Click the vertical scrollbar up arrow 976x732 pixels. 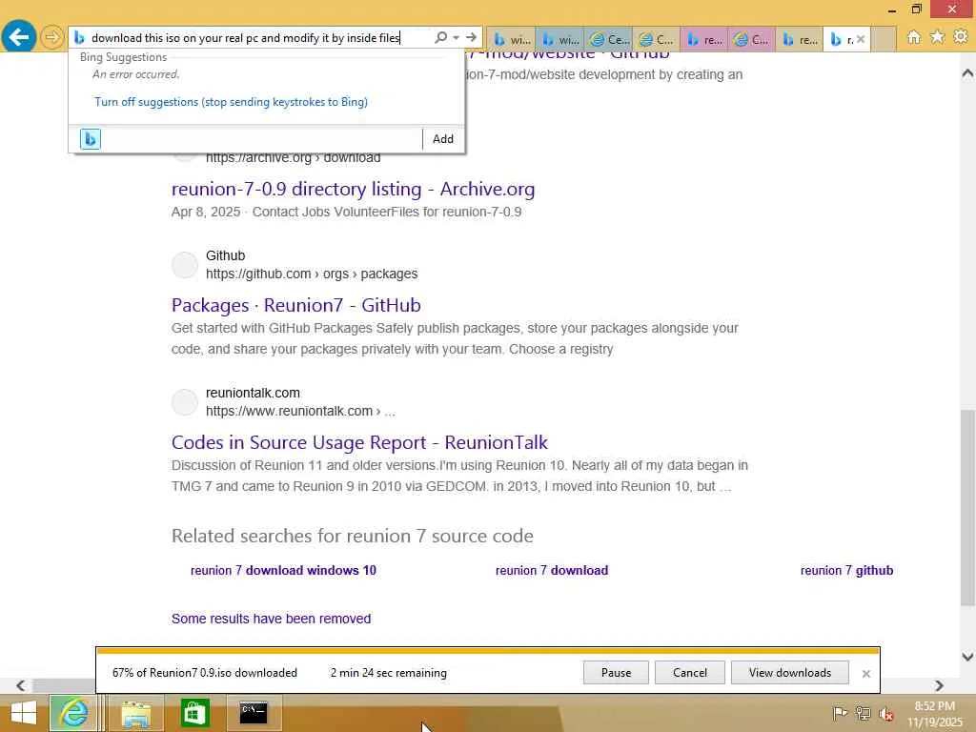(x=967, y=72)
